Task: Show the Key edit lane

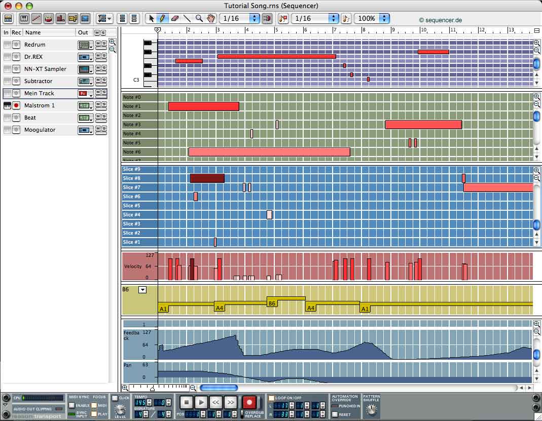Action: (x=24, y=18)
